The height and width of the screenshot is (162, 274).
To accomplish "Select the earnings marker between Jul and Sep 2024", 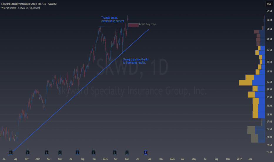I will pos(77,152).
